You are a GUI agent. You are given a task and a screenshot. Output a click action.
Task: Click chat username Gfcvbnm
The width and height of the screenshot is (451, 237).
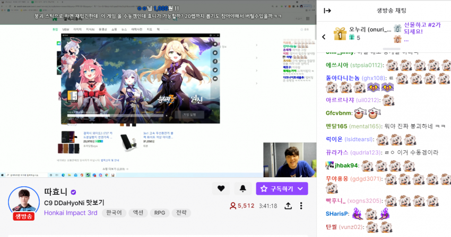(339, 113)
